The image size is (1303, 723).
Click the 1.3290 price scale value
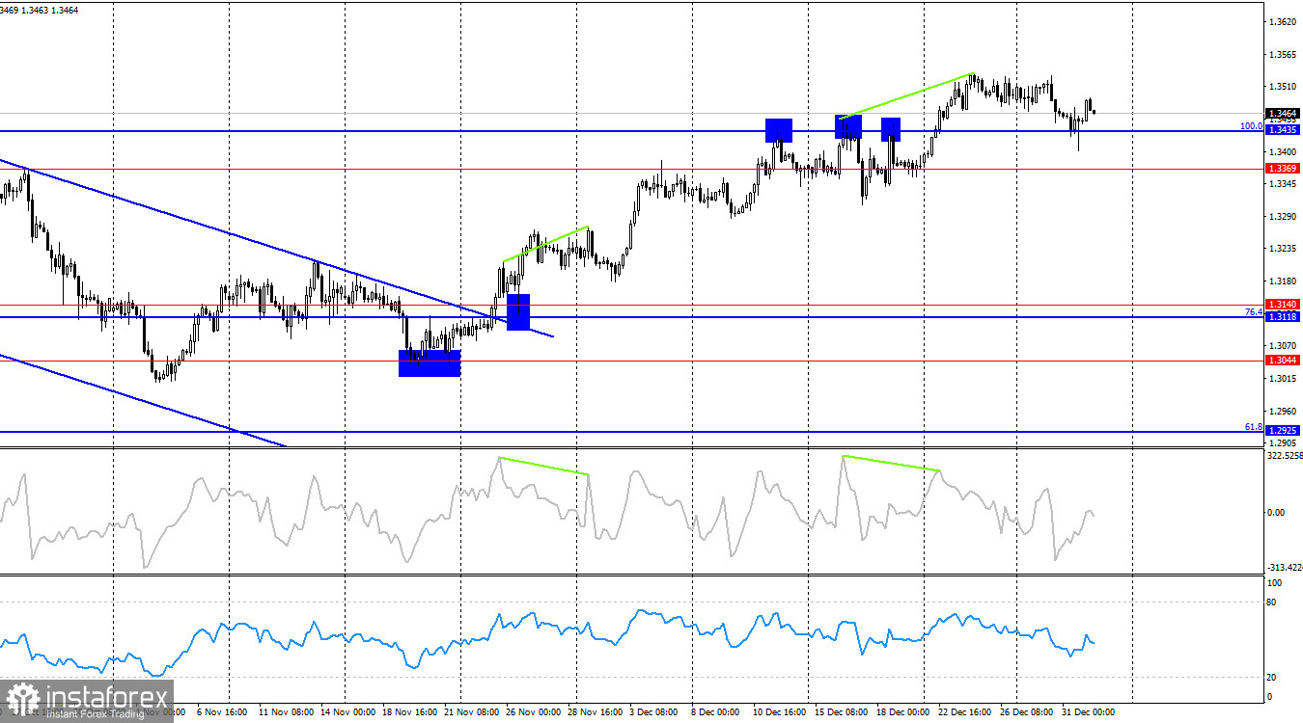point(1283,216)
